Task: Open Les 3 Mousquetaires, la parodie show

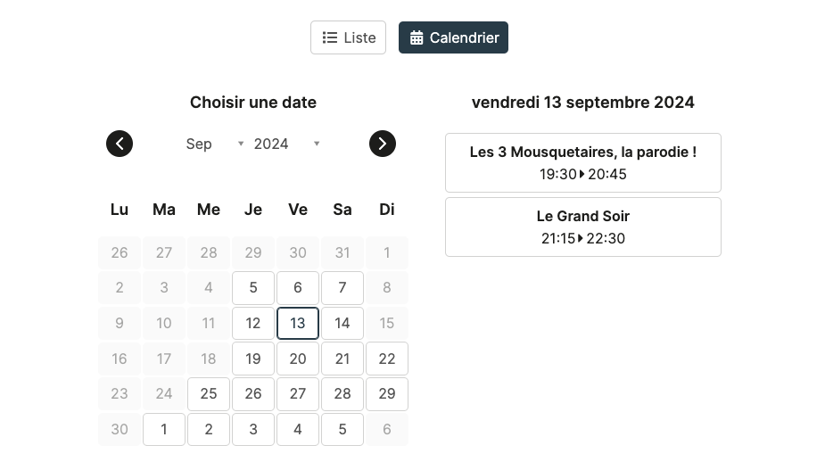Action: click(x=582, y=162)
